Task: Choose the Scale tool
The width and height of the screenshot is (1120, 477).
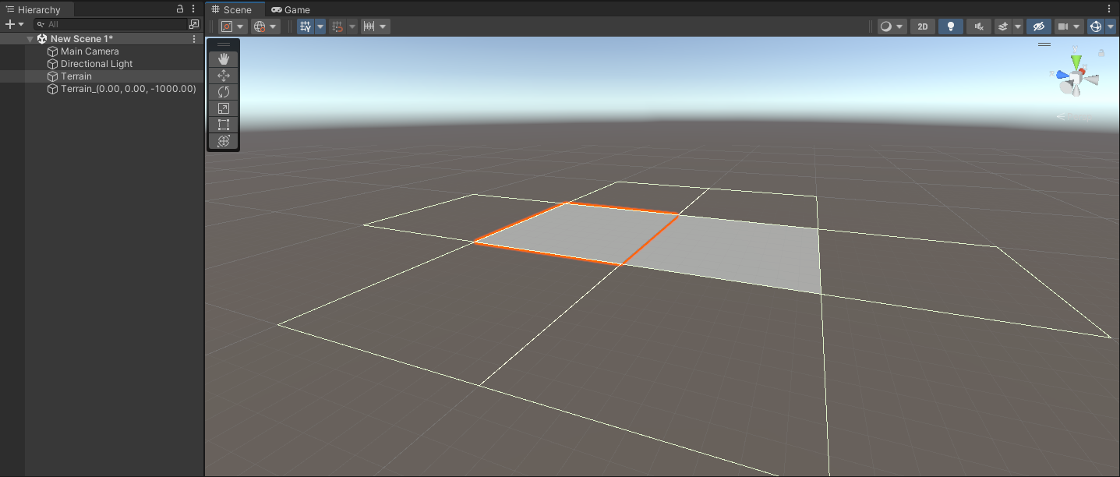Action: [x=224, y=108]
